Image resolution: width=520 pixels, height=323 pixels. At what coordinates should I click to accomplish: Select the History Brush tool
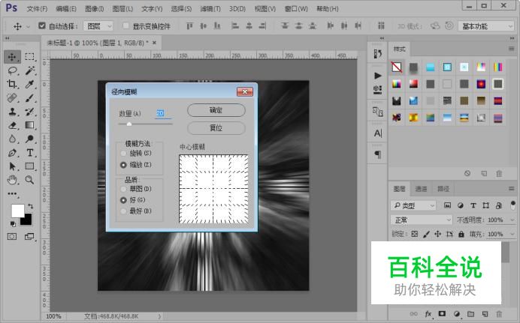point(29,112)
